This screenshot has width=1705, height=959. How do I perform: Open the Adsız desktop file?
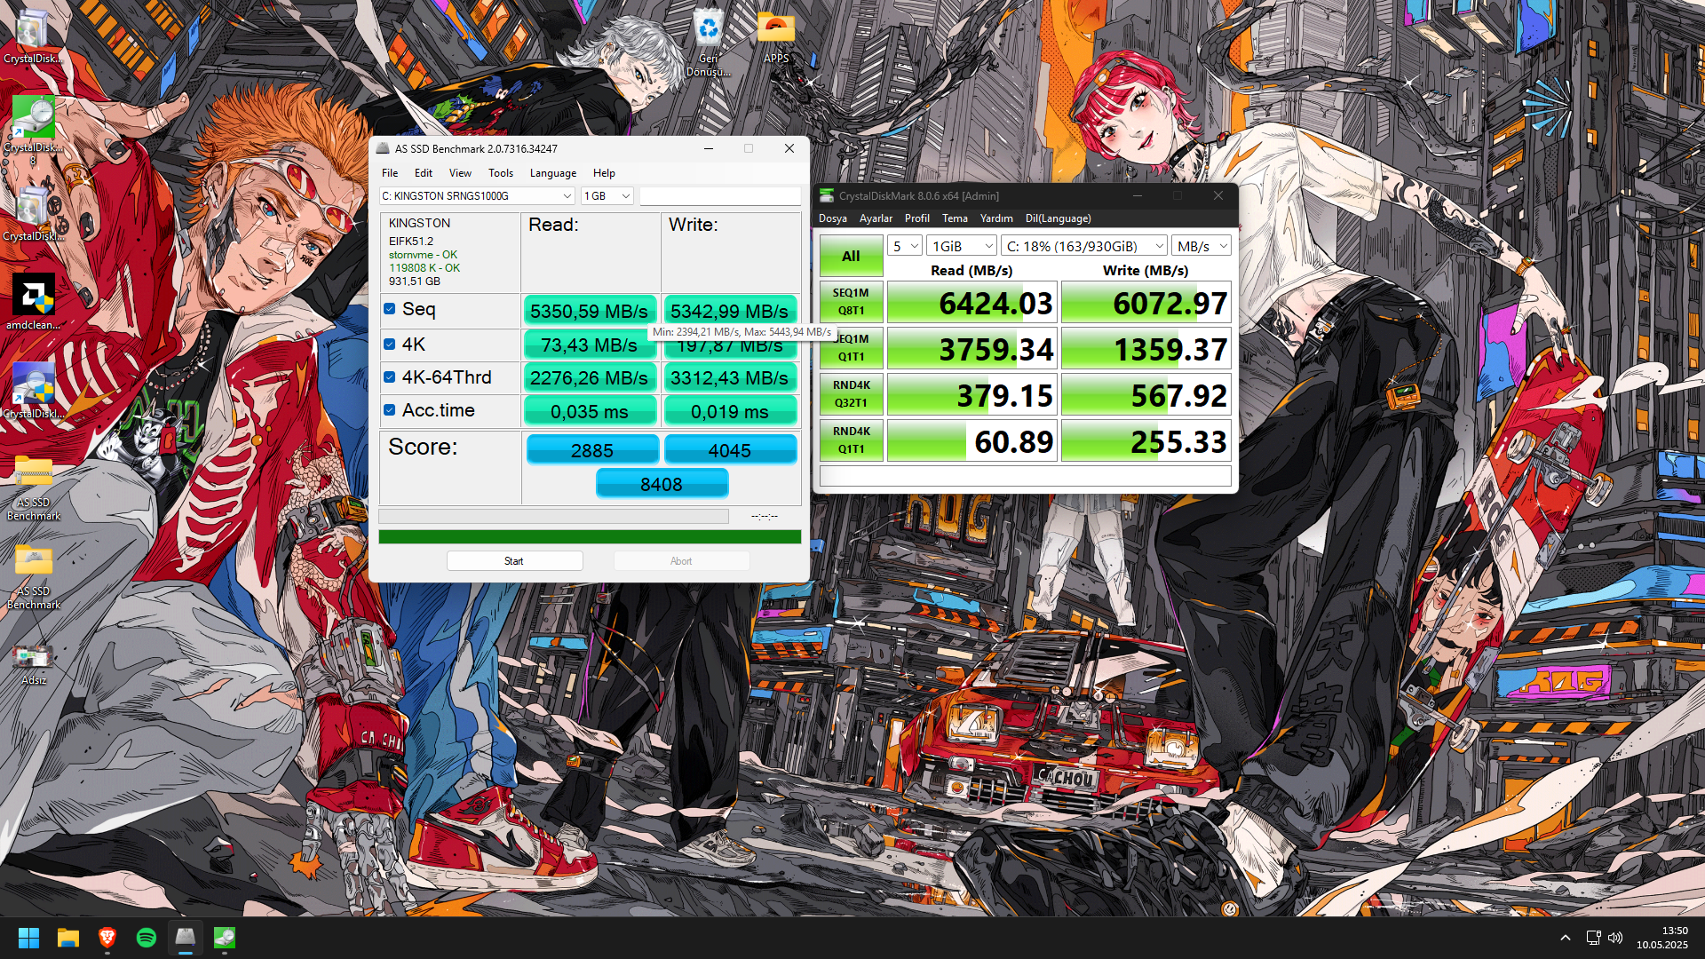(34, 662)
